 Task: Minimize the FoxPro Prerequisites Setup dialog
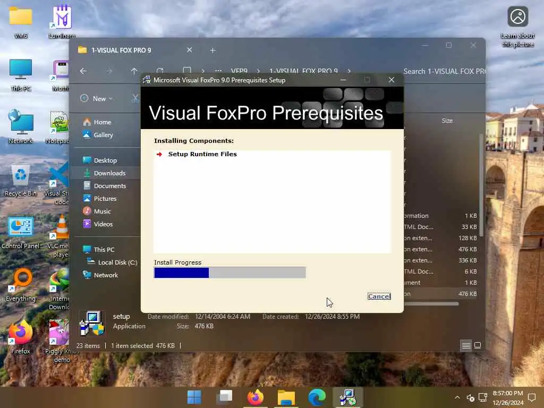(343, 80)
